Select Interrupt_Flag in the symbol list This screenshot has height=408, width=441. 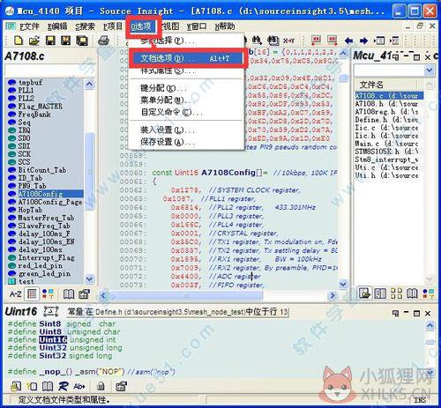[x=46, y=257]
